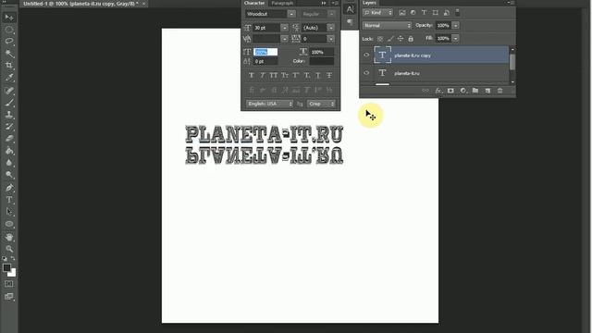Select the Brush tool
This screenshot has width=592, height=333.
(x=9, y=103)
